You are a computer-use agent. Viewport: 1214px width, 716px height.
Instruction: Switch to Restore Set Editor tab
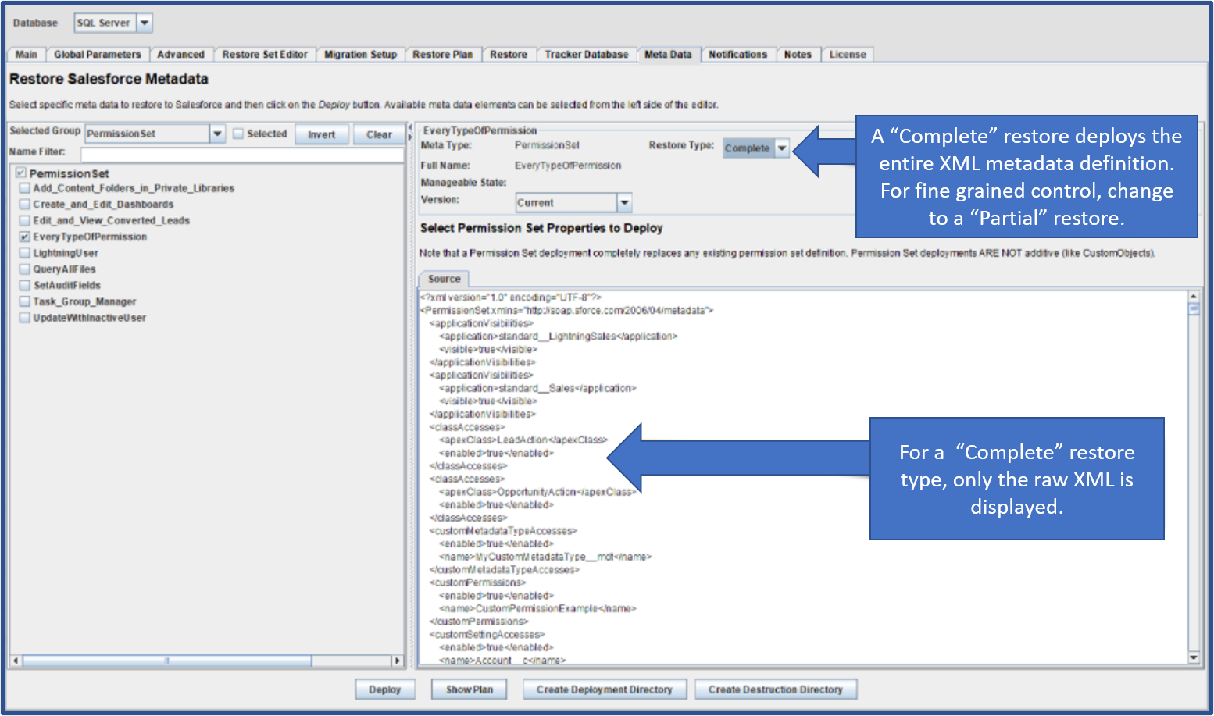265,55
